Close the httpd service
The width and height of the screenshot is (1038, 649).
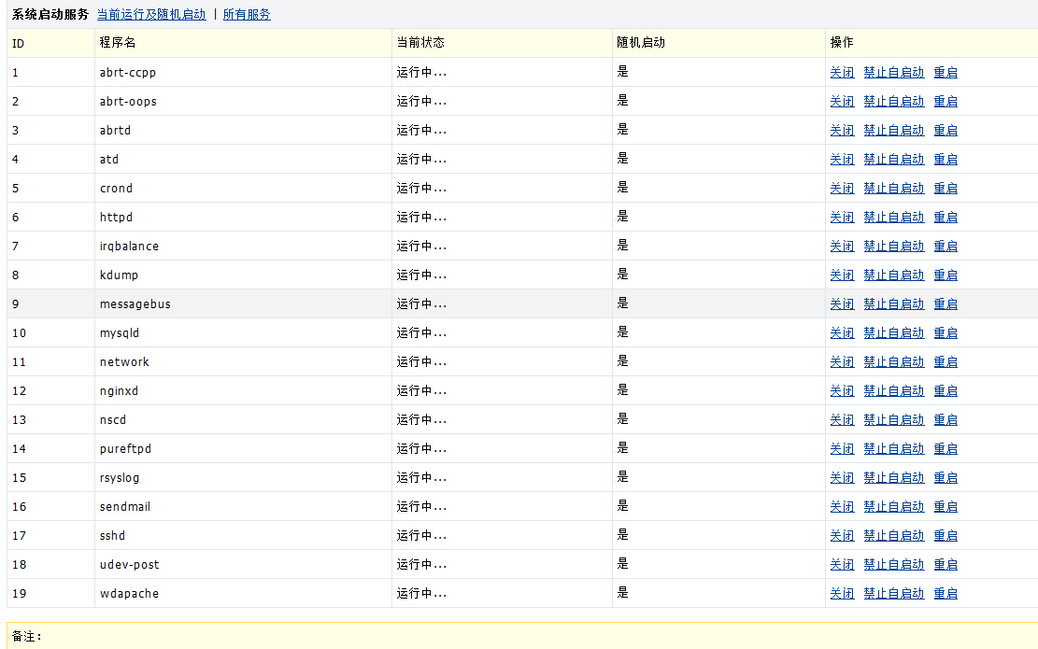[x=842, y=217]
